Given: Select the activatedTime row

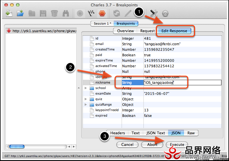Looking at the screenshot, I should click(x=152, y=66).
